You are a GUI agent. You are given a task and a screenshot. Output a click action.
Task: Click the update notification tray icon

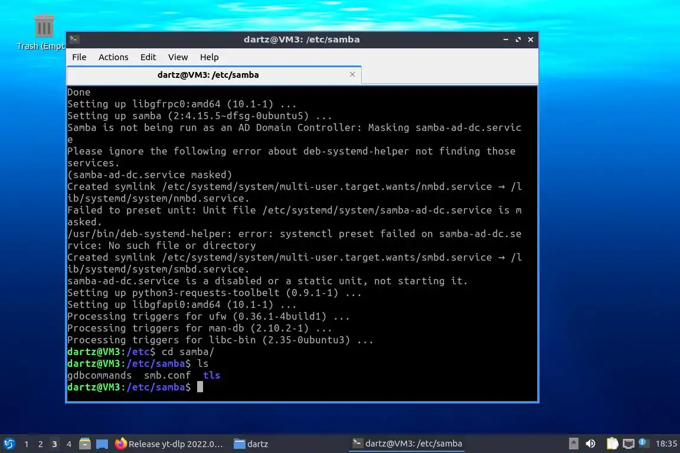click(x=643, y=443)
